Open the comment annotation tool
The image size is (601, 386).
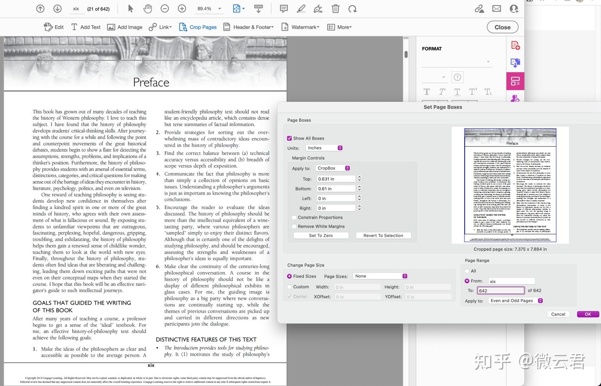[x=283, y=8]
